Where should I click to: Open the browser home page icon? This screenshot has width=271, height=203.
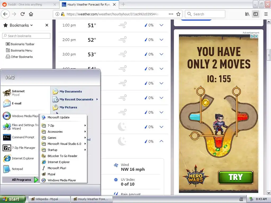pos(31,14)
